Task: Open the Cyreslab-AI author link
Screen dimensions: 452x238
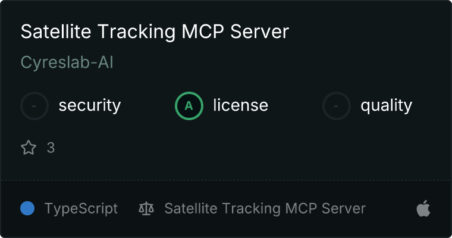Action: pos(67,62)
